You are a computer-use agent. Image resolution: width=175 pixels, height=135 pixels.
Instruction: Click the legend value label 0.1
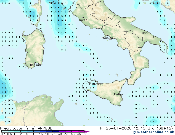3,134
